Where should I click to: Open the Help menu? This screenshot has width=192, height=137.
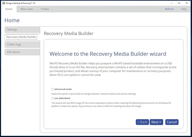[x=184, y=9]
